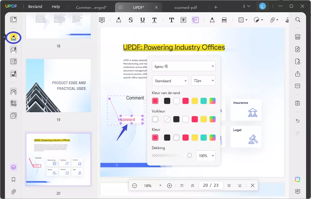Send file by email icon

(x=298, y=86)
